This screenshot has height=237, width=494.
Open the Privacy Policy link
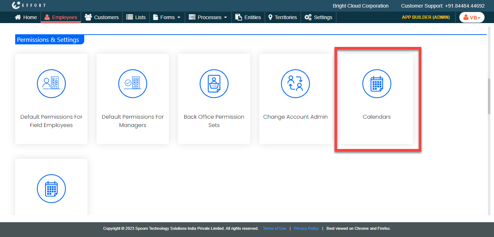(306, 228)
